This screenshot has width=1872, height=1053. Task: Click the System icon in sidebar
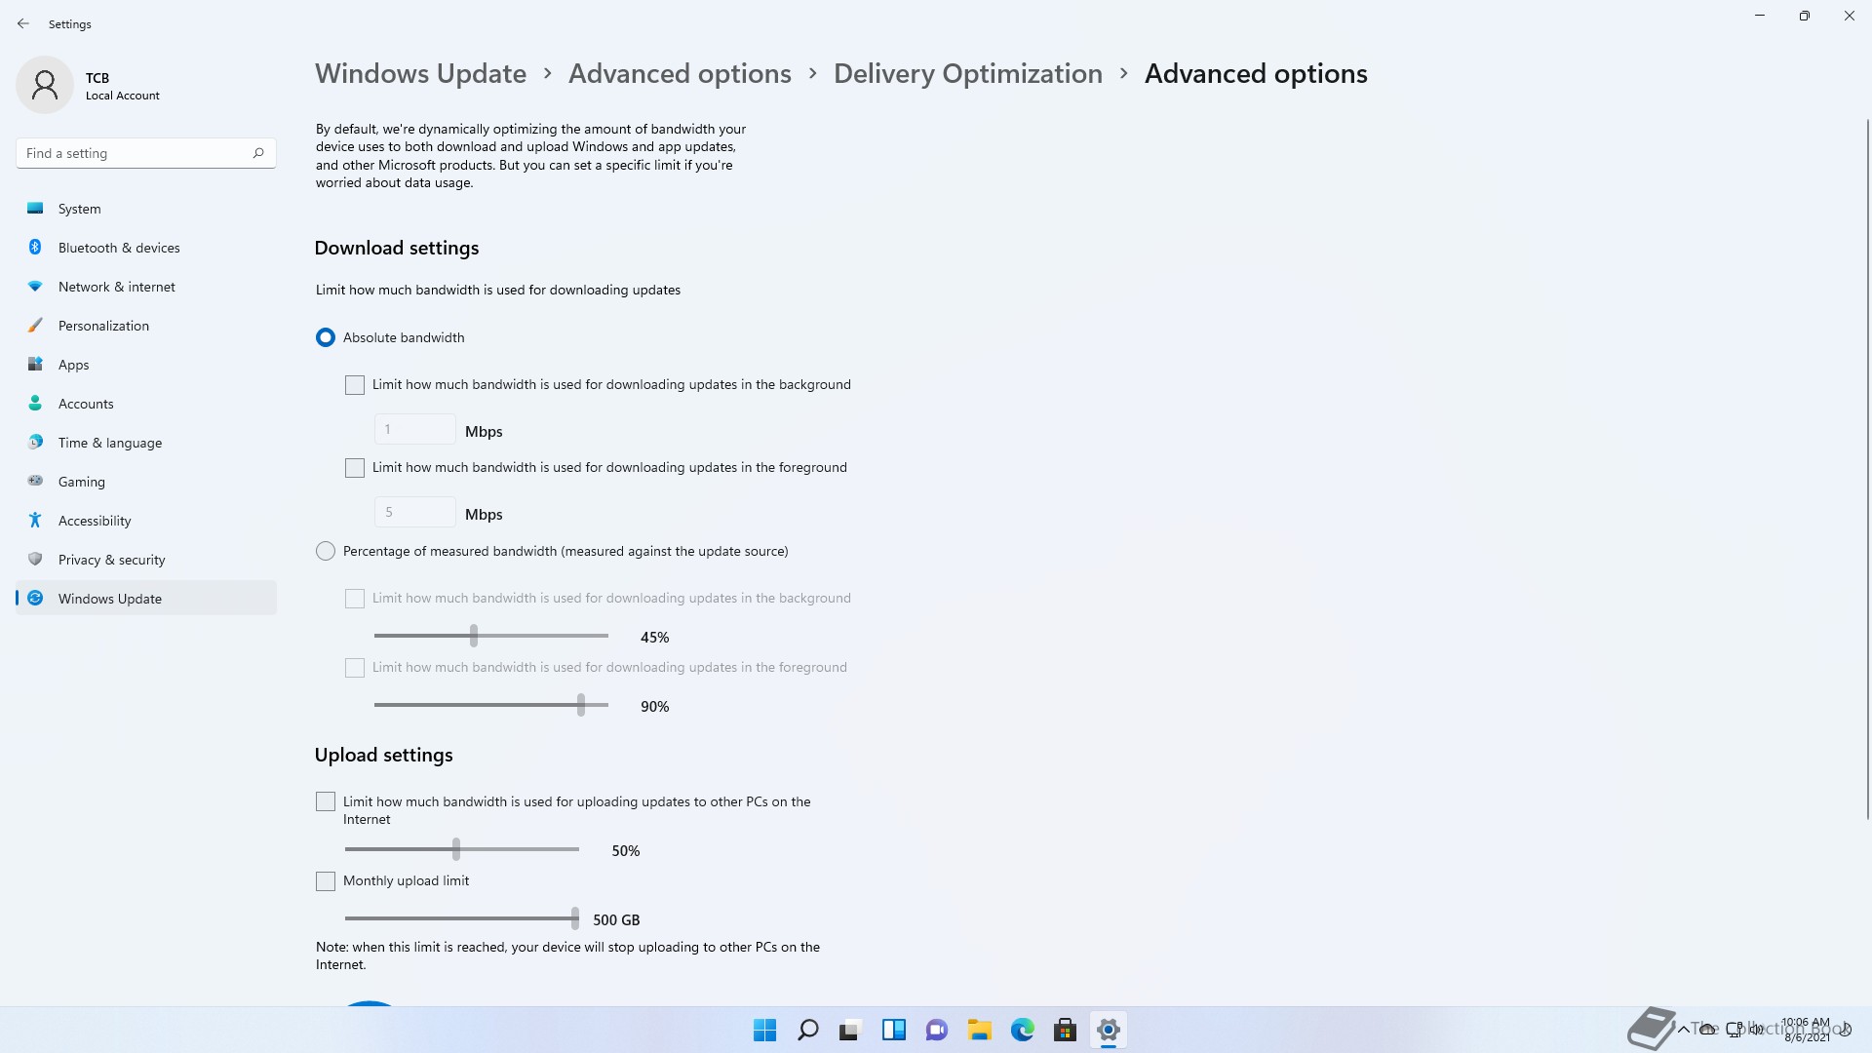click(x=35, y=209)
